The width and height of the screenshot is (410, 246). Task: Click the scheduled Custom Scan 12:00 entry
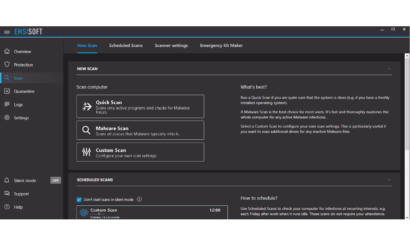point(152,212)
